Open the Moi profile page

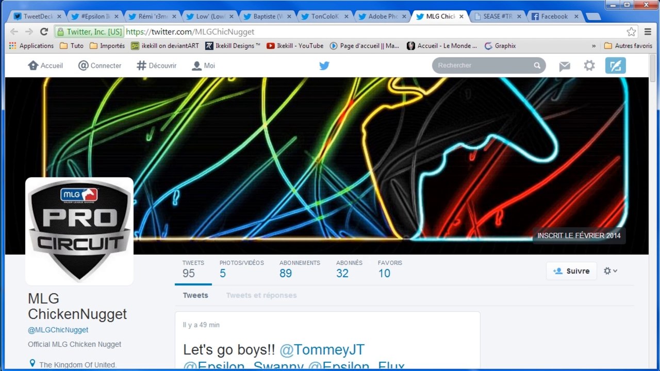[x=203, y=65]
